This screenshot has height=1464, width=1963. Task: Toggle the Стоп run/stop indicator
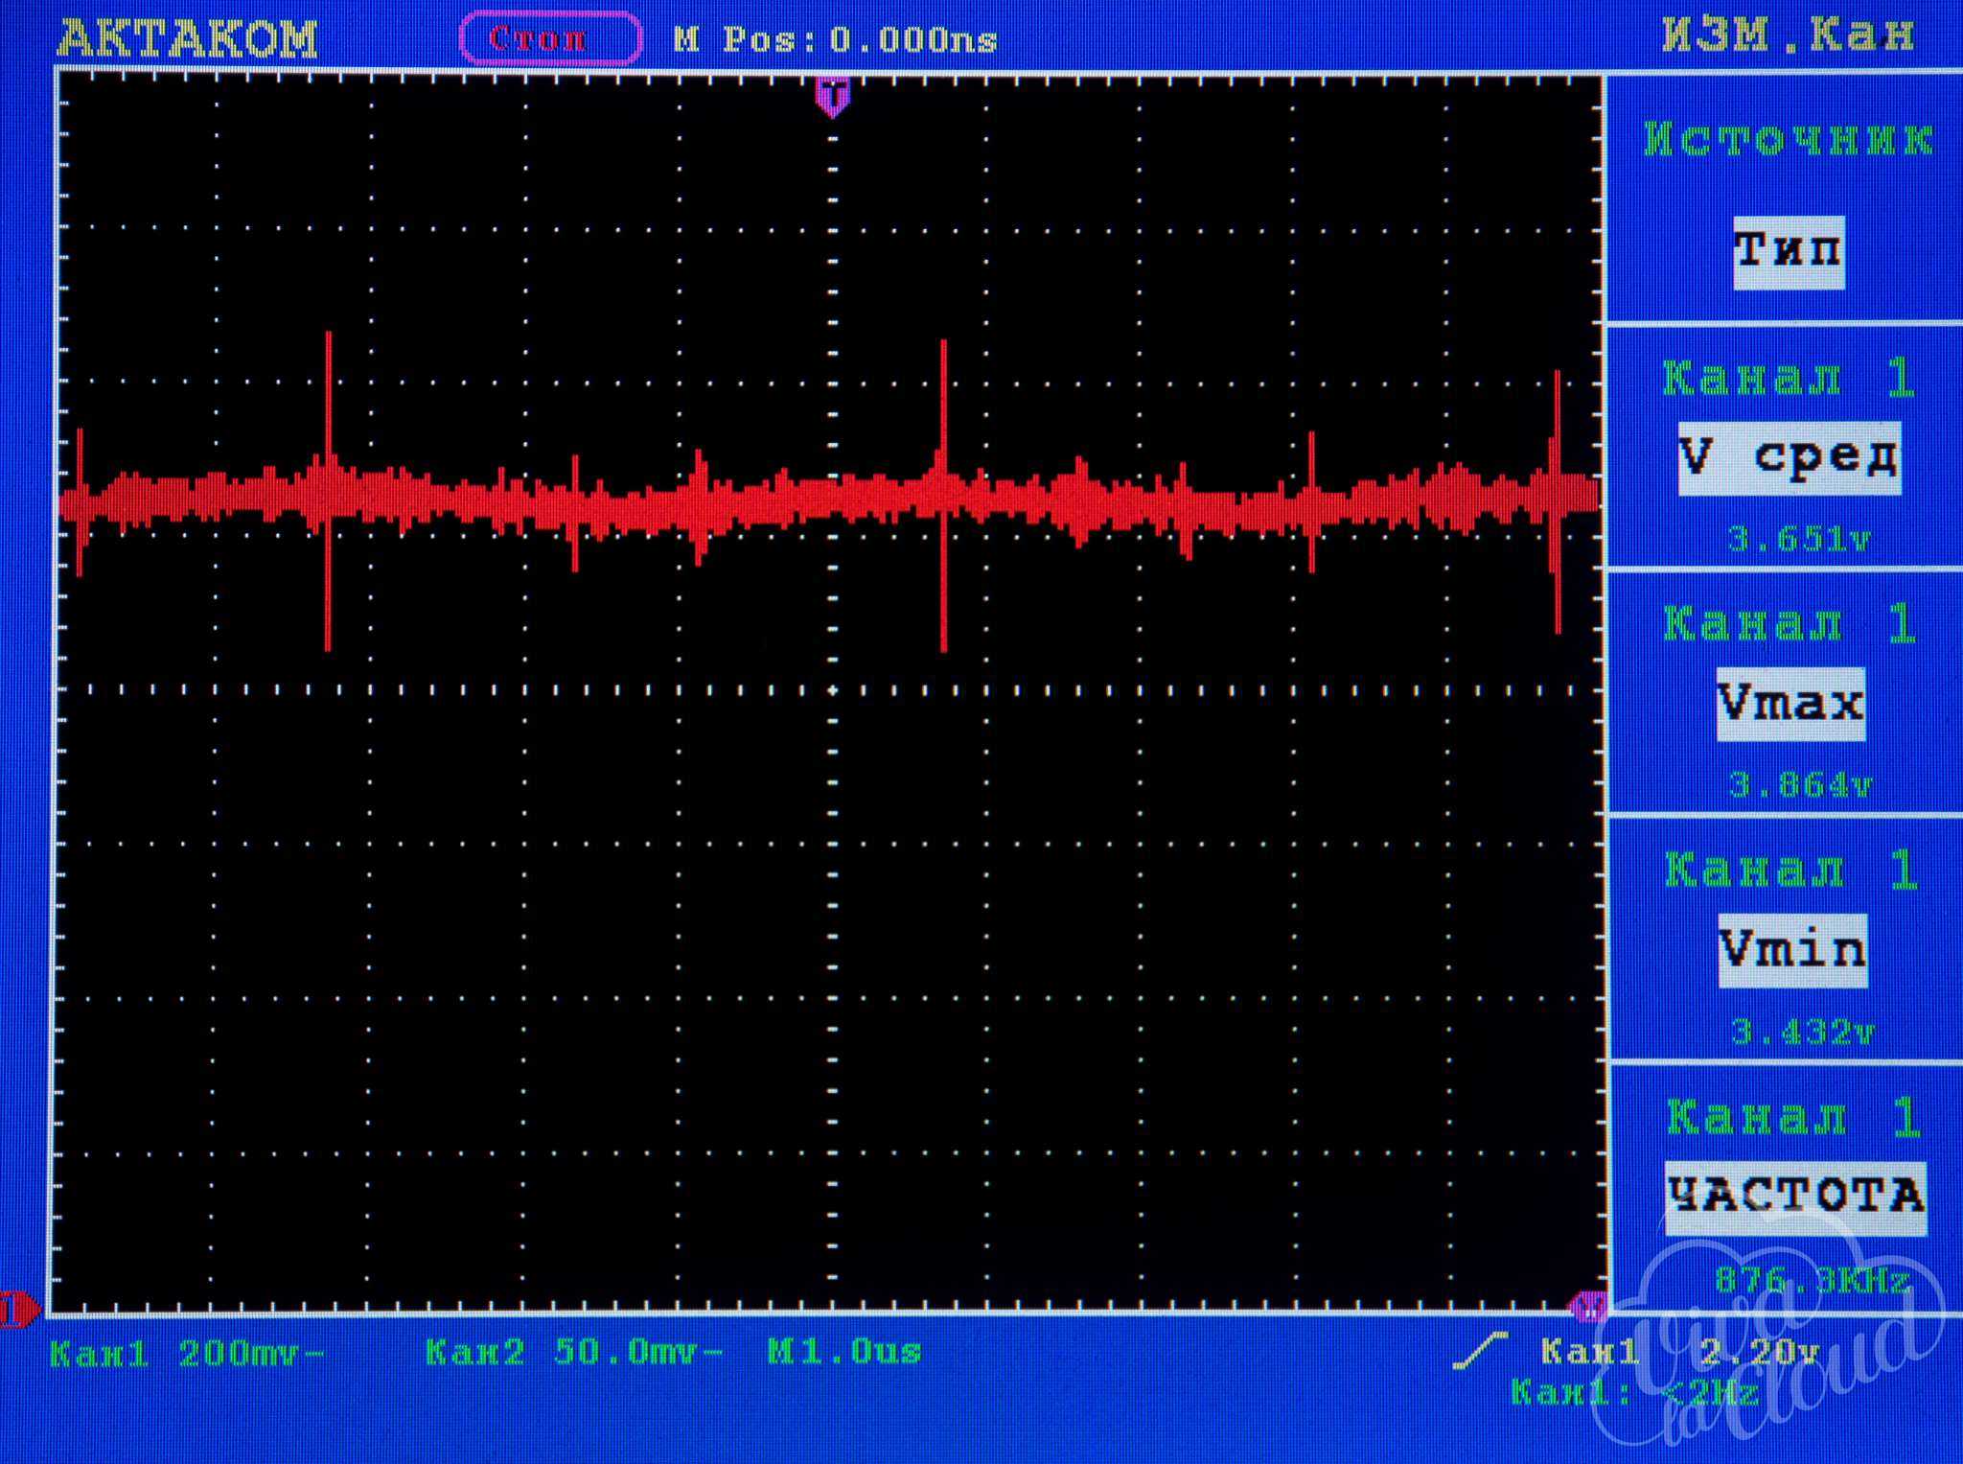click(550, 39)
